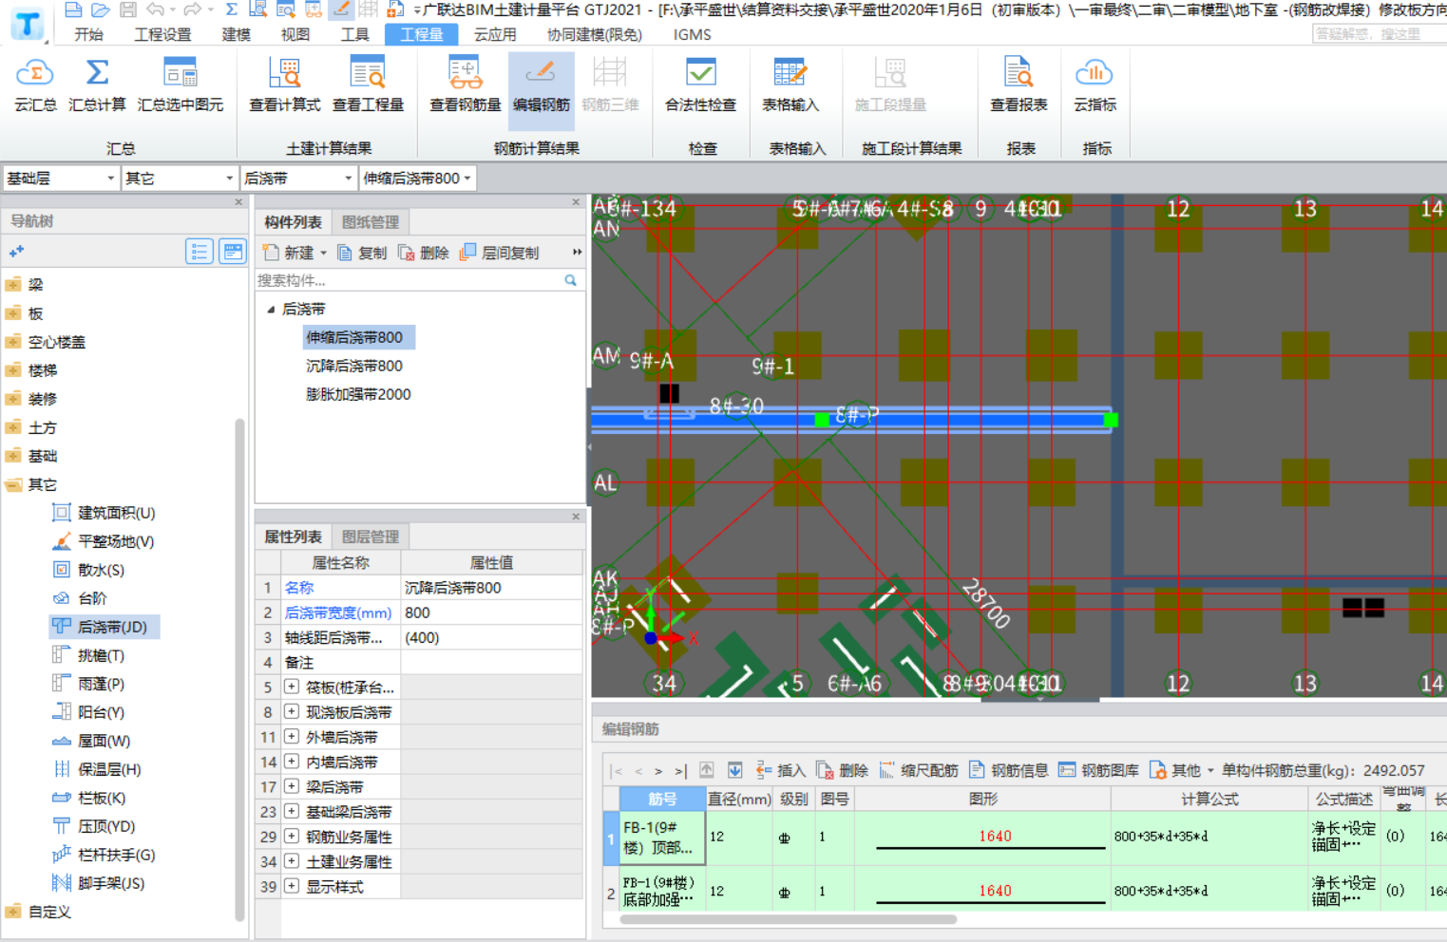
Task: Open 查看工程量 tool
Action: [368, 85]
